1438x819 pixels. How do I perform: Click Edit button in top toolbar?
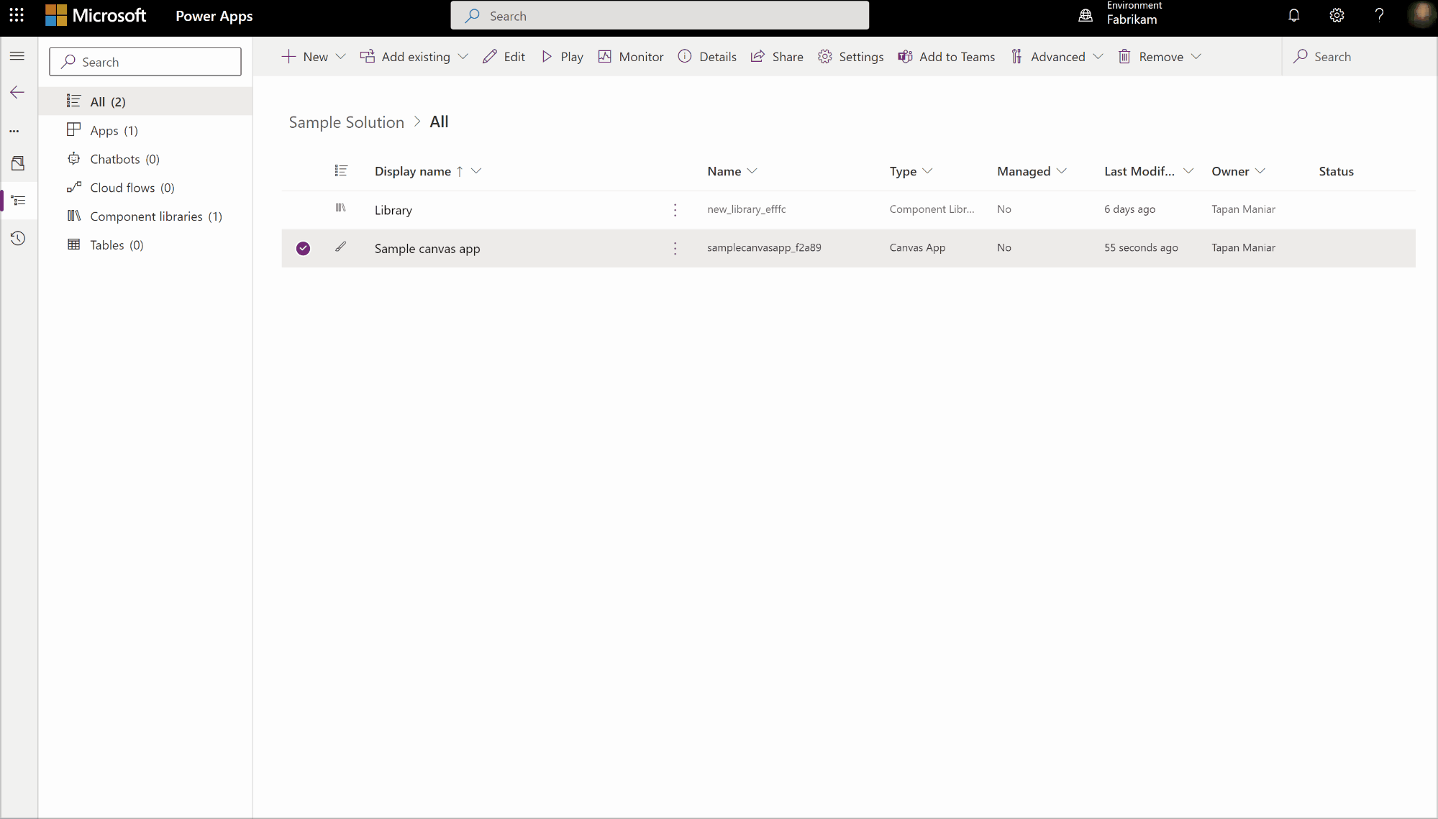504,56
